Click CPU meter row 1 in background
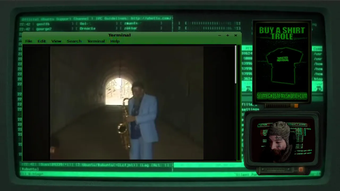 210,23
